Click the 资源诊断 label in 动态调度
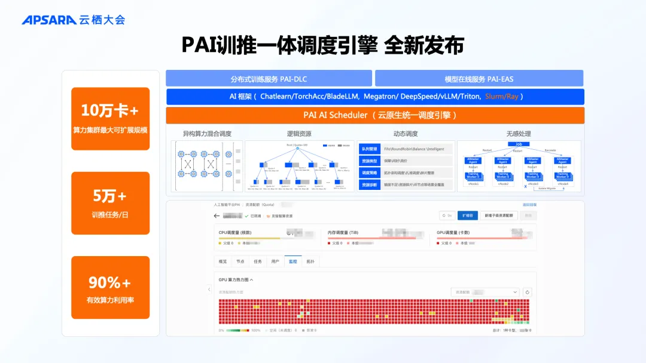The image size is (646, 363). point(369,185)
